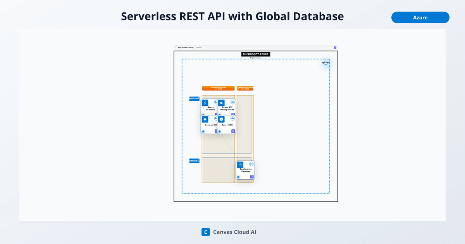Click the Azure API Management node icon
Image resolution: width=465 pixels, height=244 pixels.
tap(221, 103)
